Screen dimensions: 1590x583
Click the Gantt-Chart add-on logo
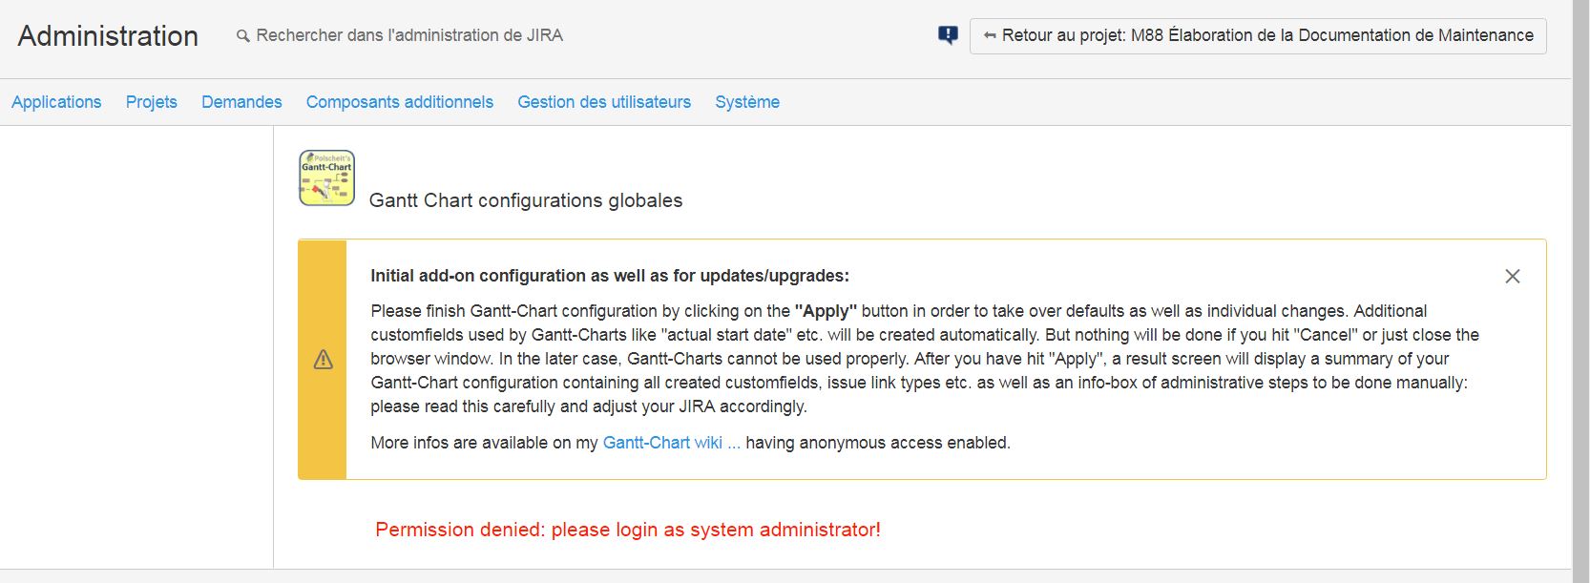coord(326,177)
